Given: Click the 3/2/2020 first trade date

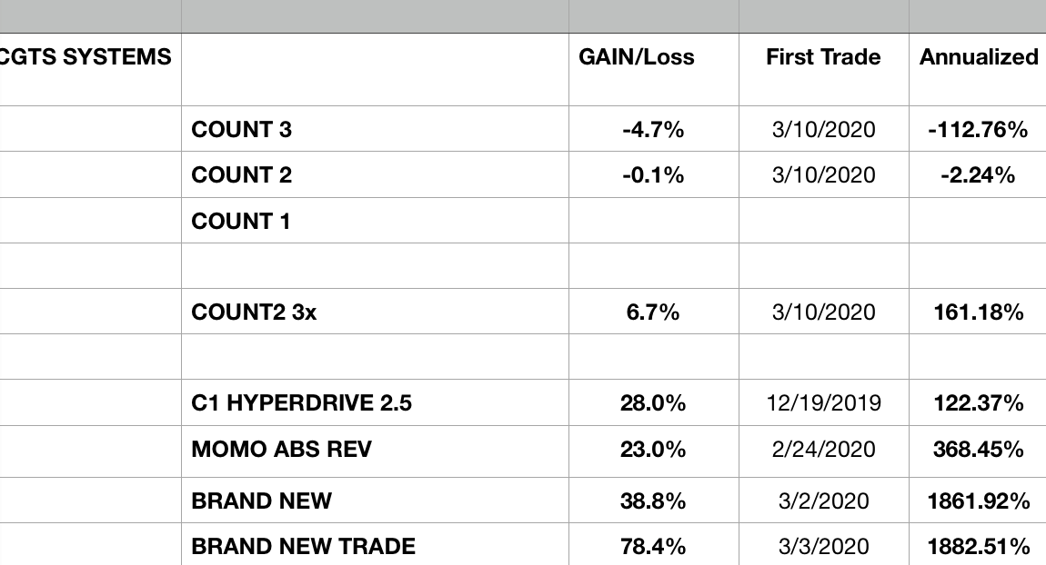Looking at the screenshot, I should click(x=823, y=501).
